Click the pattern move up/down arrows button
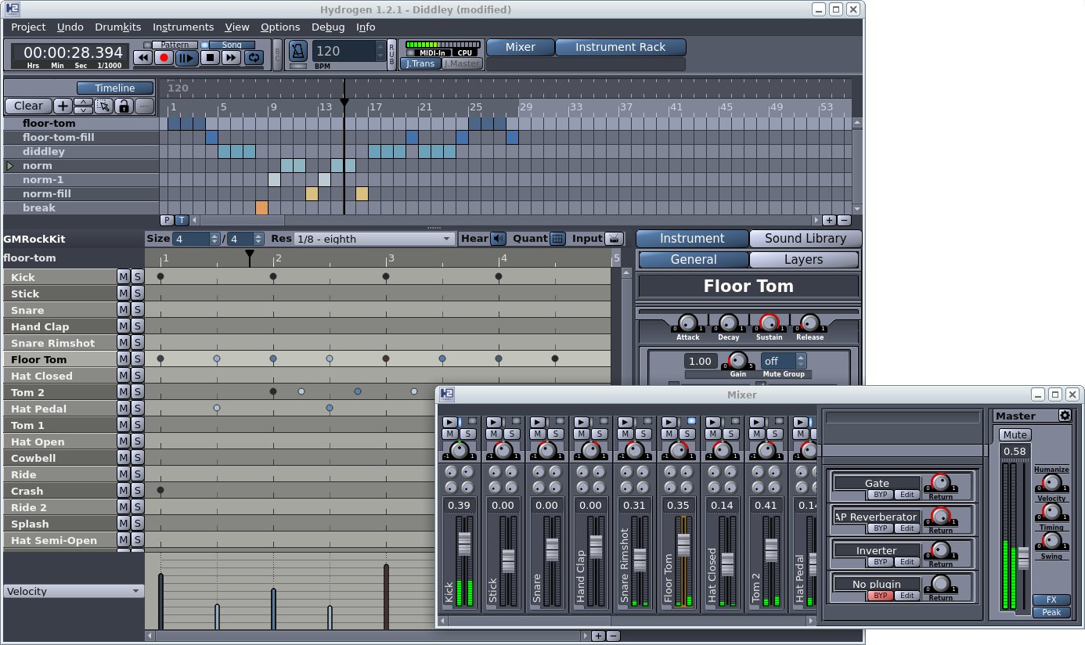Viewport: 1085px width, 645px height. tap(83, 106)
